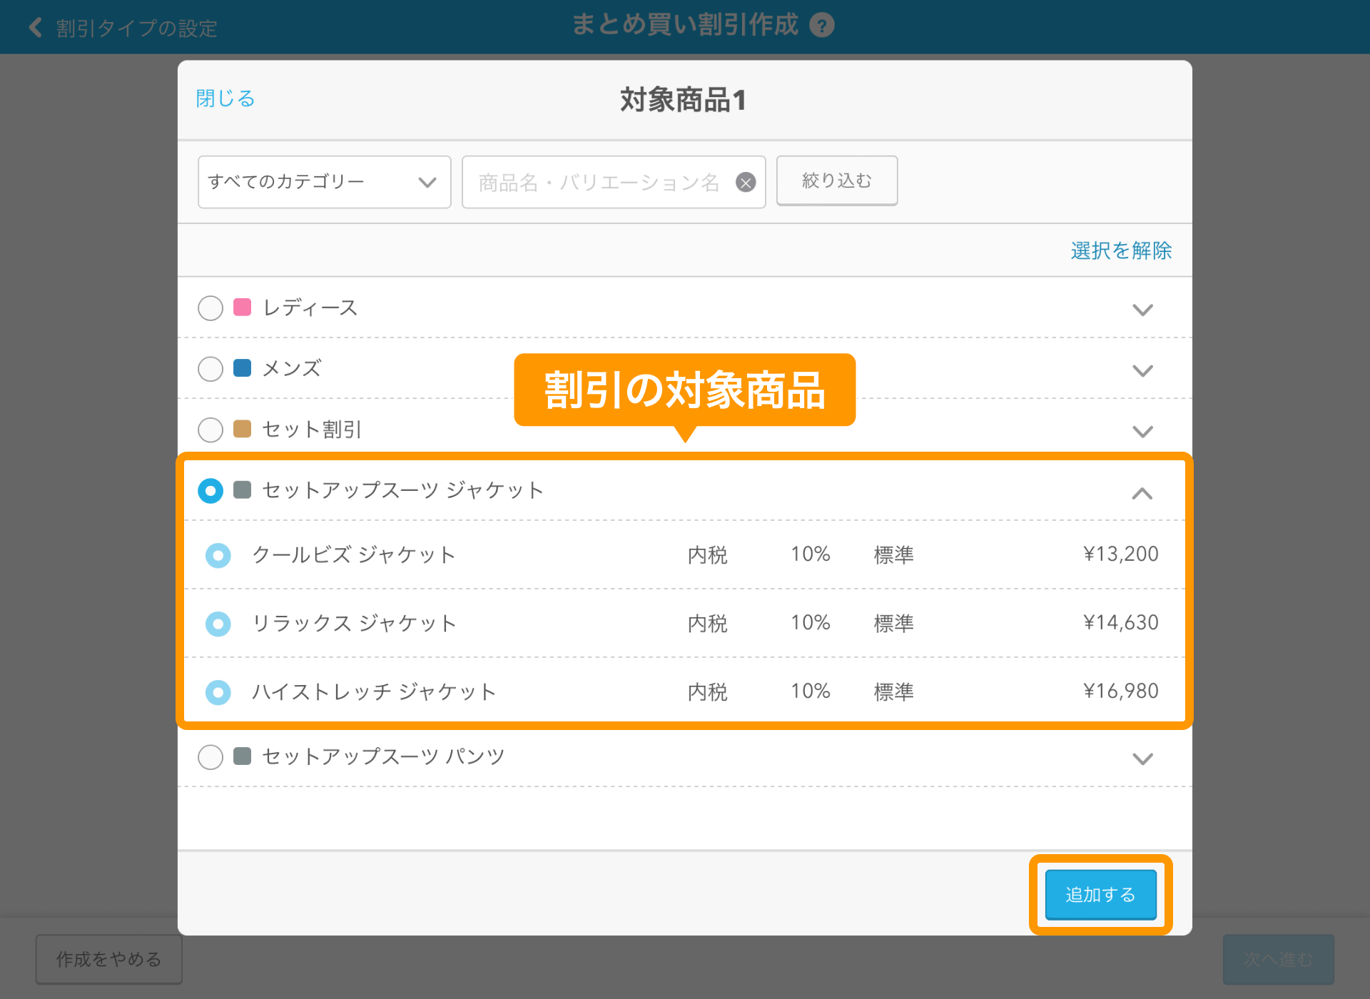This screenshot has width=1370, height=999.
Task: Click the blue メンズ color square
Action: tap(243, 368)
